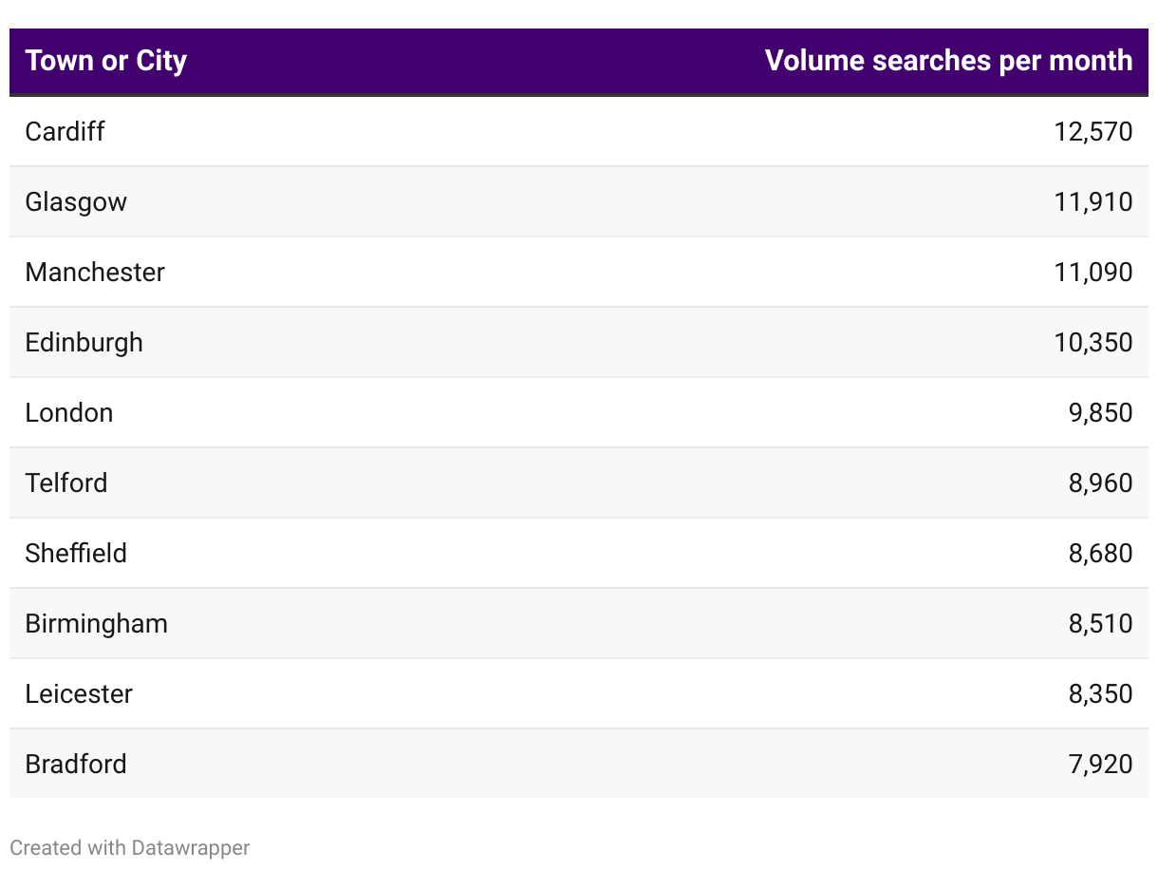Click the 'Town or City' column header
Viewport: 1158px width, 870px height.
click(106, 61)
